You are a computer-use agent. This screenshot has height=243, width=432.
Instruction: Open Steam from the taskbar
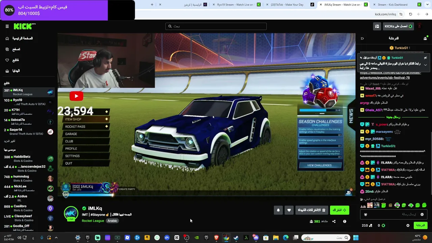[x=236, y=238]
